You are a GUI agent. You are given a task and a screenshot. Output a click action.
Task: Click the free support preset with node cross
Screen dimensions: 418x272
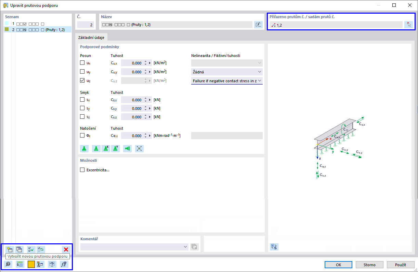139,148
